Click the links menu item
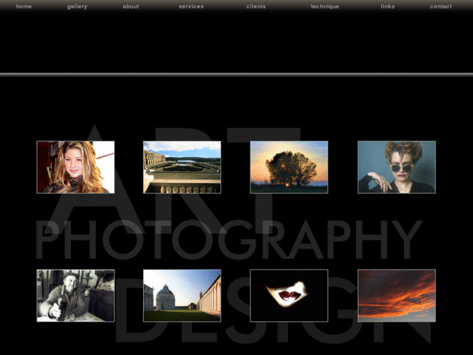This screenshot has width=473, height=355. coord(388,7)
